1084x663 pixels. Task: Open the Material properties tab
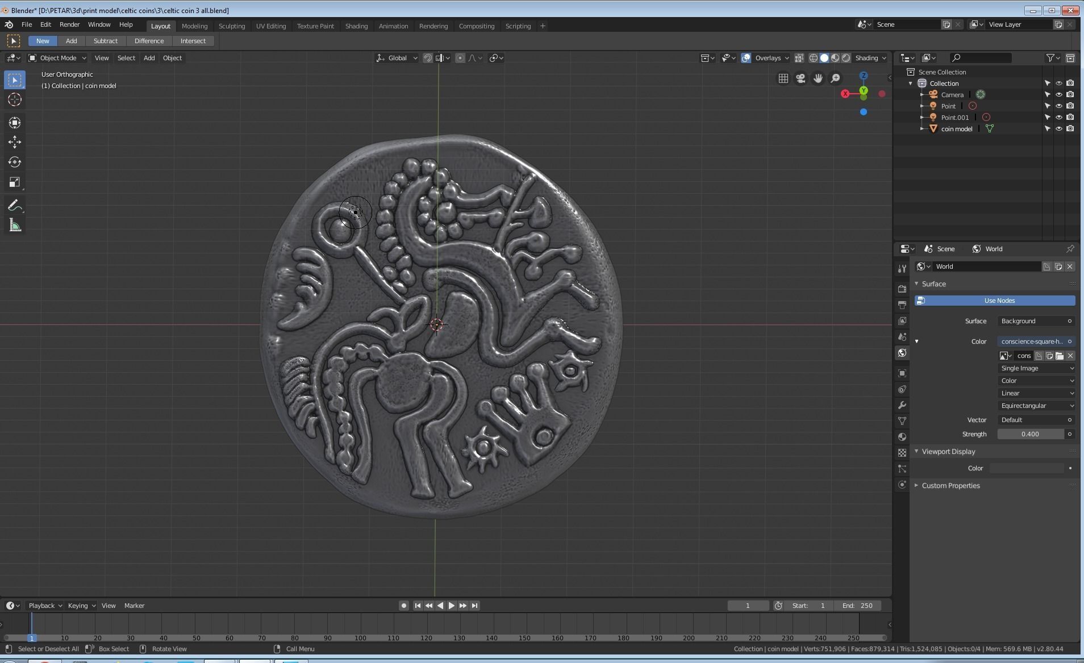tap(902, 437)
